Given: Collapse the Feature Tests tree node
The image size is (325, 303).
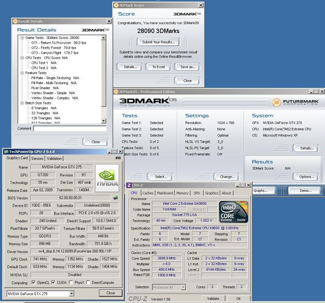Looking at the screenshot, I should 22,73.
